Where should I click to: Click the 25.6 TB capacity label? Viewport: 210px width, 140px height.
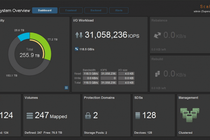click(19, 30)
